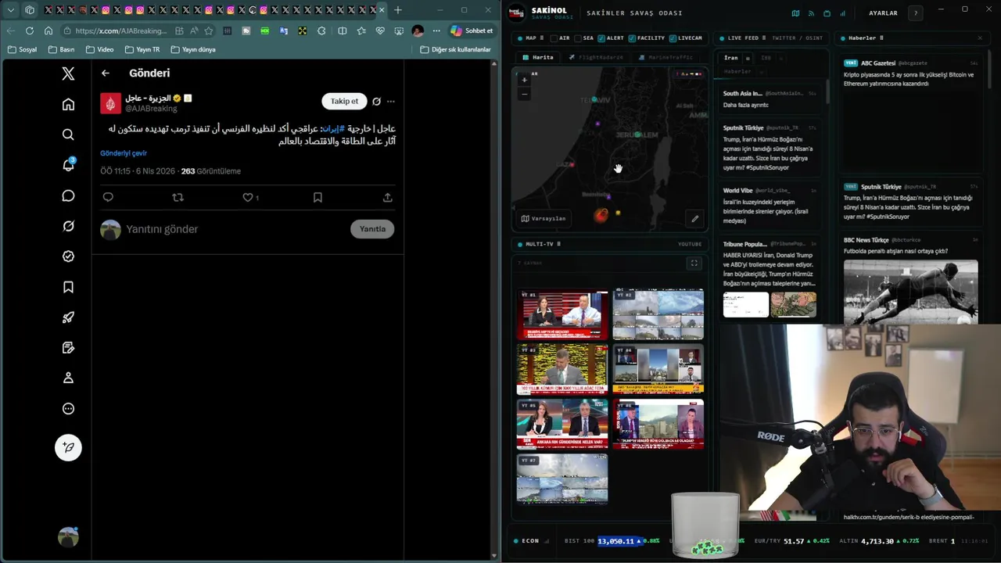Open X Messages icon in sidebar

[68, 195]
